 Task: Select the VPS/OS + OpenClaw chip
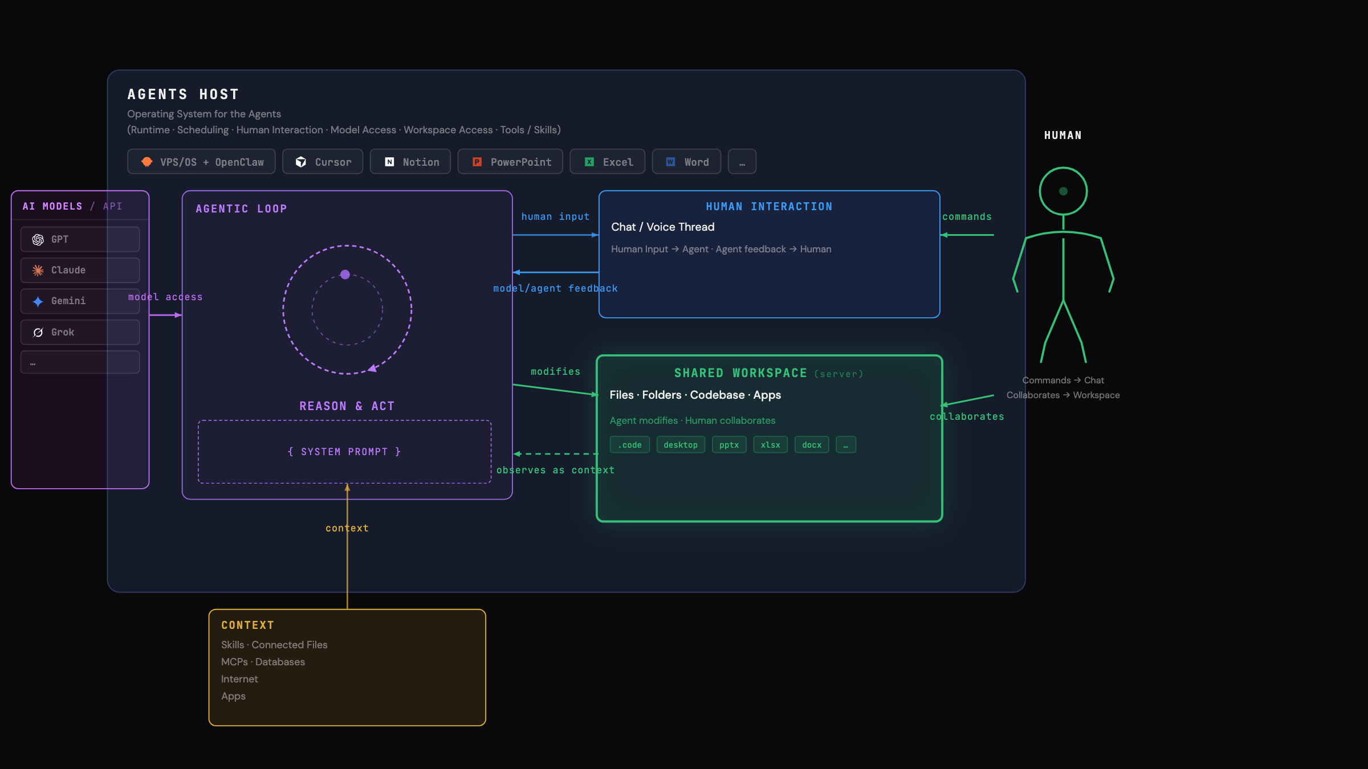point(201,162)
